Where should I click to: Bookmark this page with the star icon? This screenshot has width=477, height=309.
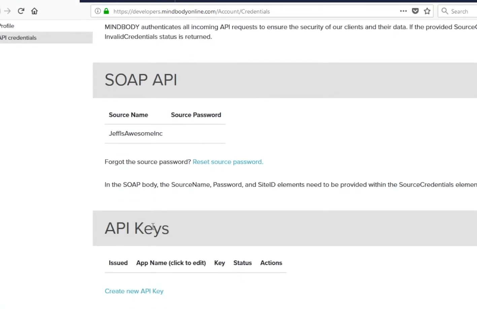tap(427, 11)
